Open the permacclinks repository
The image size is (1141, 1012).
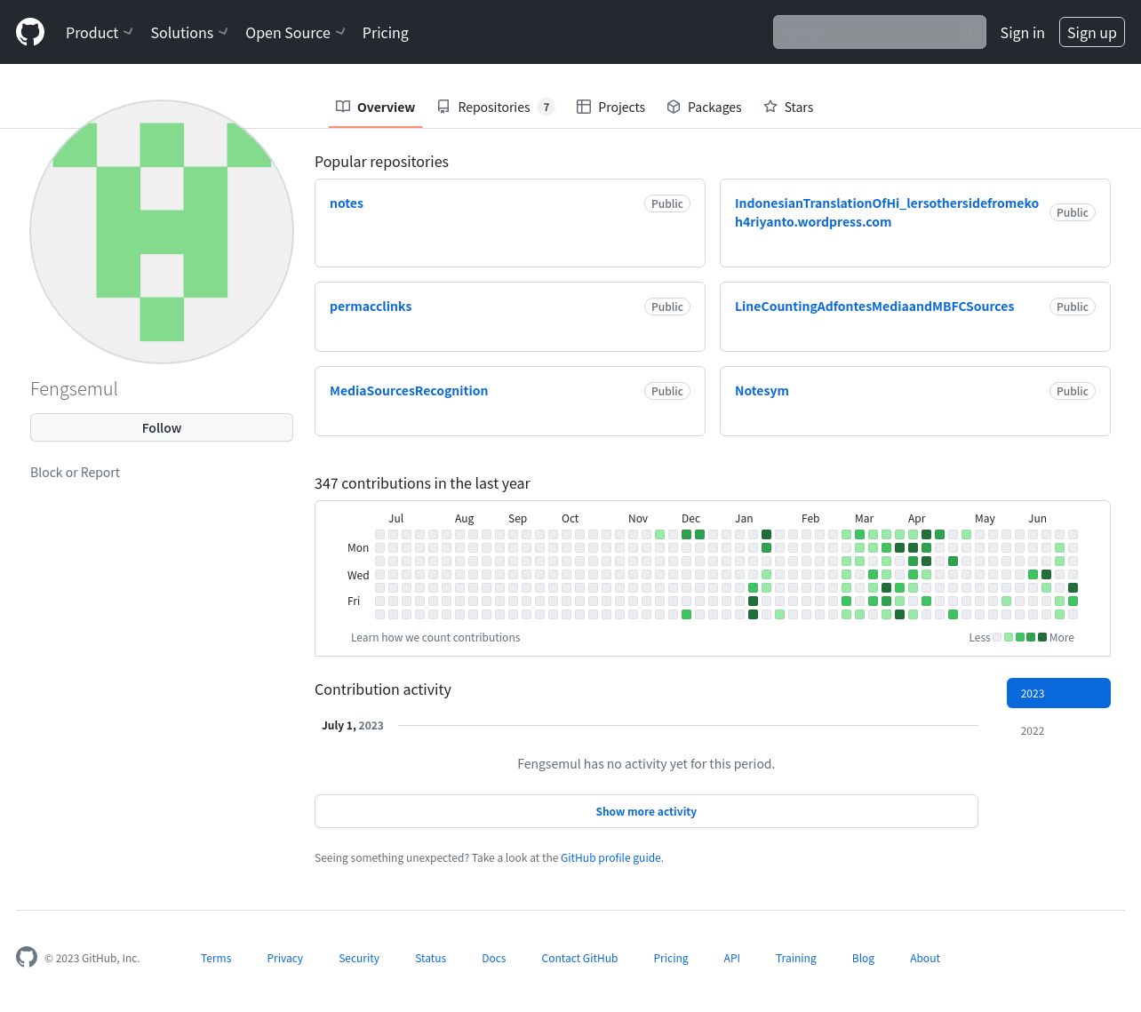tap(371, 306)
